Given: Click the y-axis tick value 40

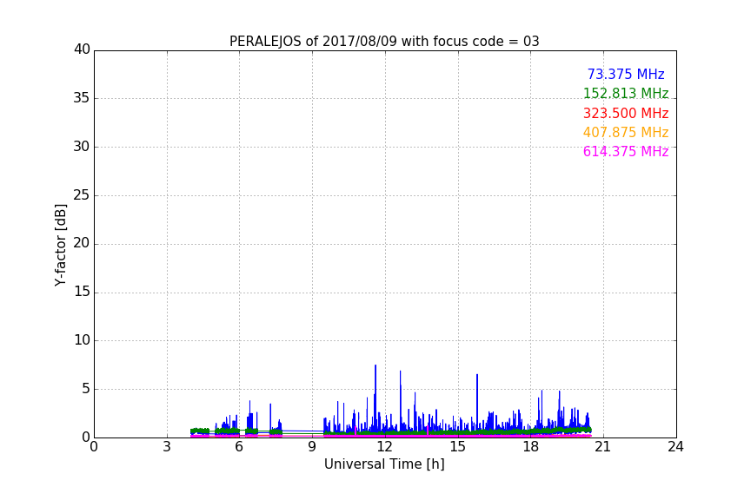Looking at the screenshot, I should pos(82,49).
